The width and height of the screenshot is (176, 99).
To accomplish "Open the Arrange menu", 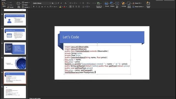I will [x=124, y=4].
